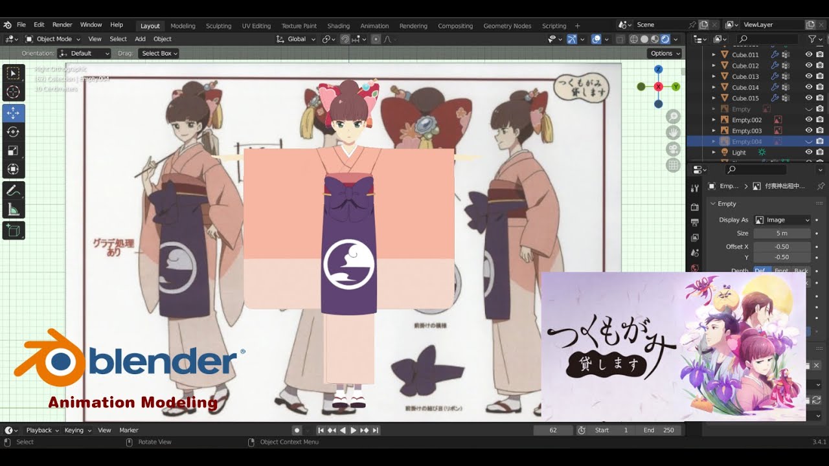Switch orthographic/perspective grid gizmo
This screenshot has width=829, height=466.
point(674,165)
